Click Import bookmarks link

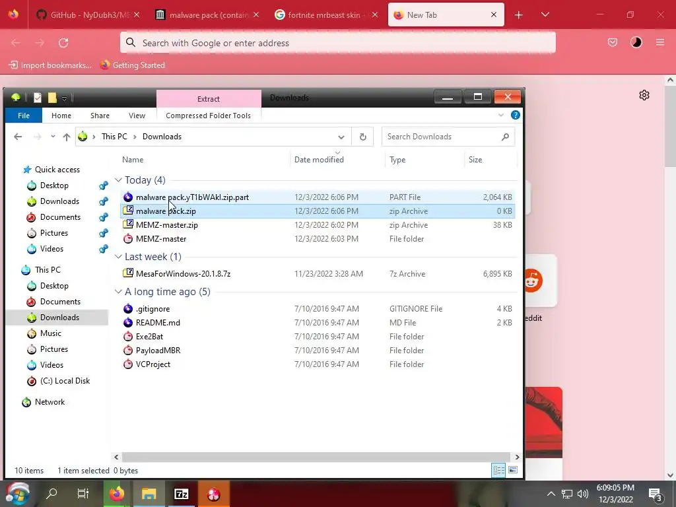(50, 65)
